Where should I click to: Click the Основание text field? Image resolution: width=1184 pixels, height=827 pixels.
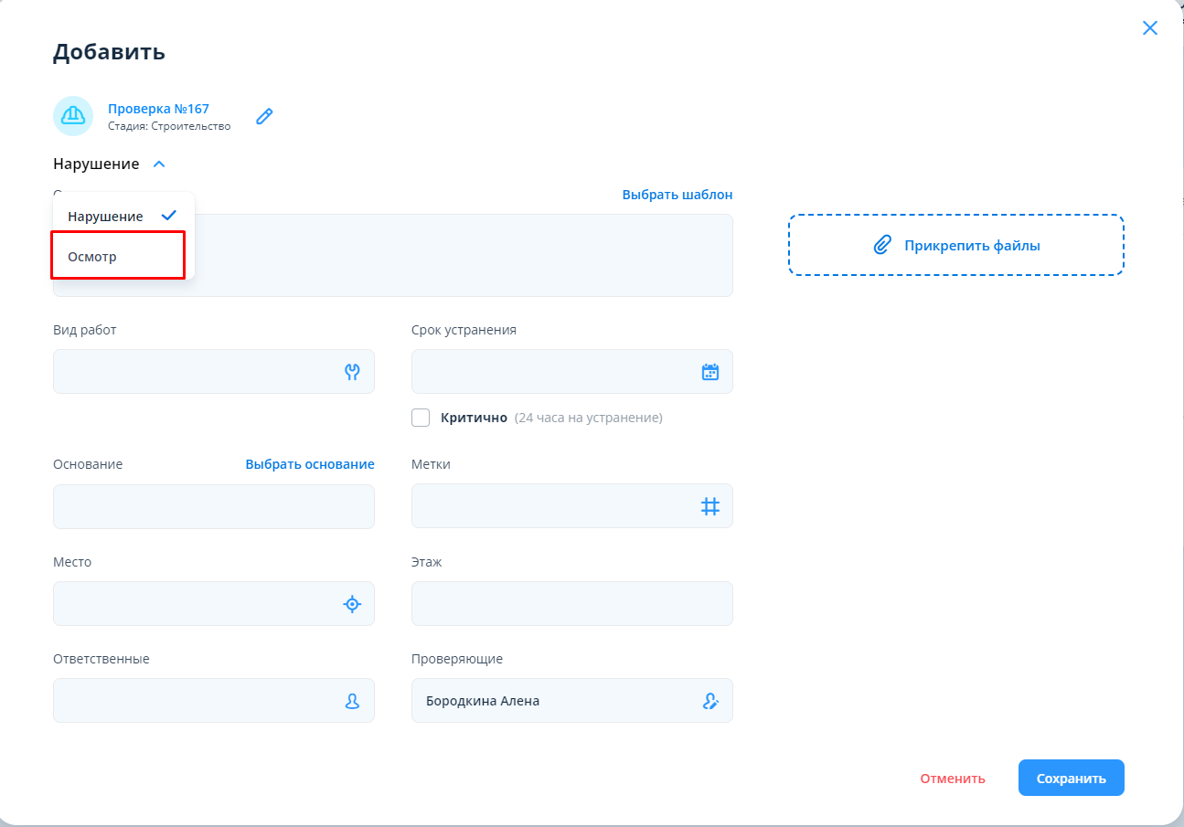[x=213, y=506]
